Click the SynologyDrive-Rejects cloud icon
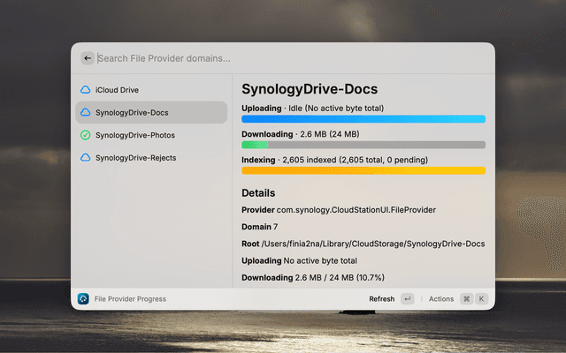Viewport: 566px width, 353px height. [86, 158]
